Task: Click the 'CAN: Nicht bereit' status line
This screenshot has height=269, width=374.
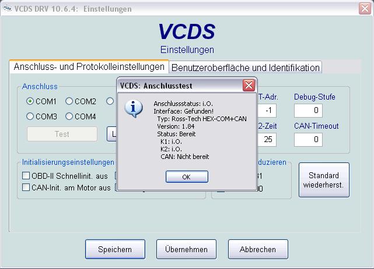Action: [185, 157]
